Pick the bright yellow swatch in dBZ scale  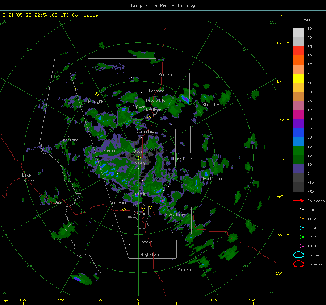coord(298,78)
